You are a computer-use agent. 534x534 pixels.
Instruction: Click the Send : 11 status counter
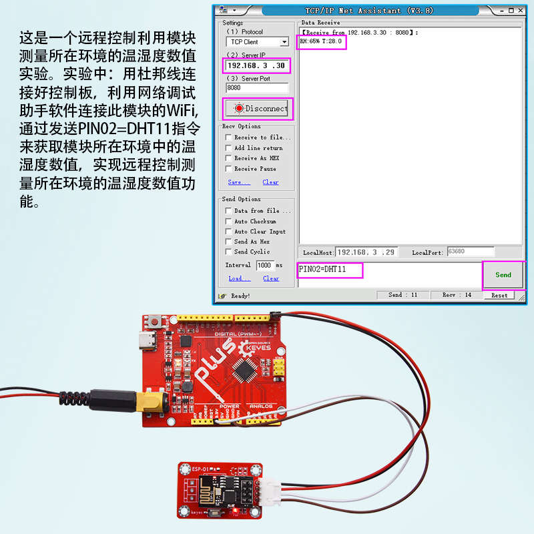tap(403, 295)
